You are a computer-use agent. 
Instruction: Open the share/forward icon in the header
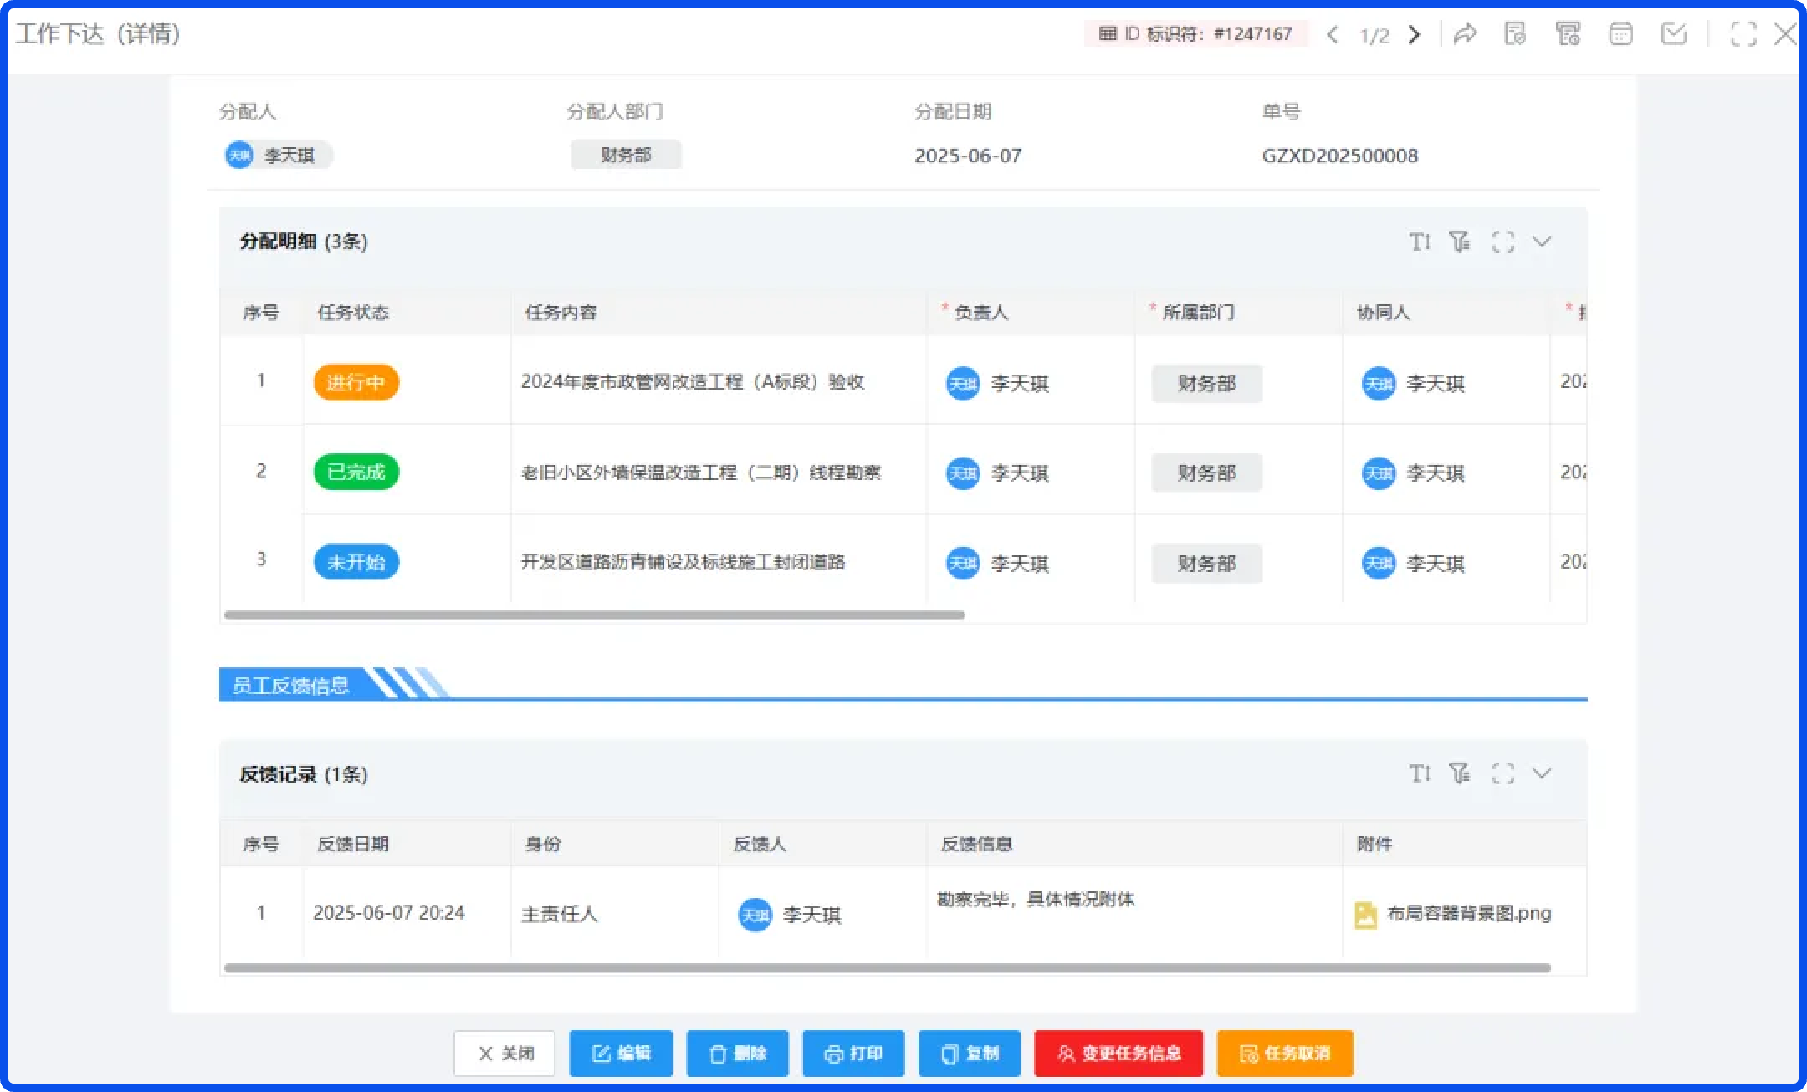[x=1467, y=34]
